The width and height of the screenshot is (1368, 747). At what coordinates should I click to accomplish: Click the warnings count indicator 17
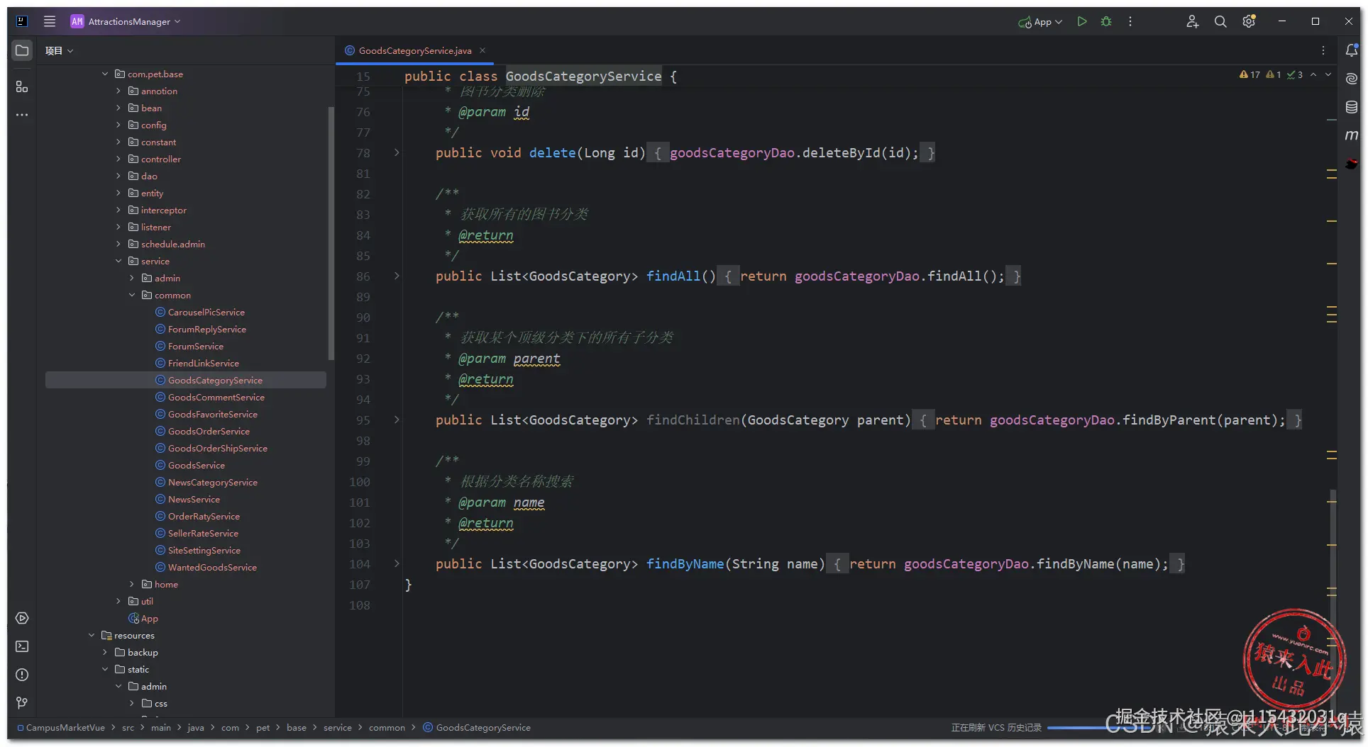click(1250, 74)
